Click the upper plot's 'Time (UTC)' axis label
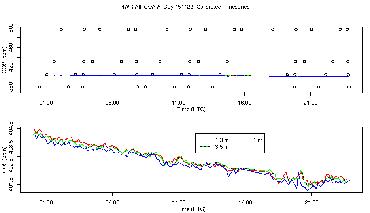This screenshot has width=370, height=213. [191, 109]
